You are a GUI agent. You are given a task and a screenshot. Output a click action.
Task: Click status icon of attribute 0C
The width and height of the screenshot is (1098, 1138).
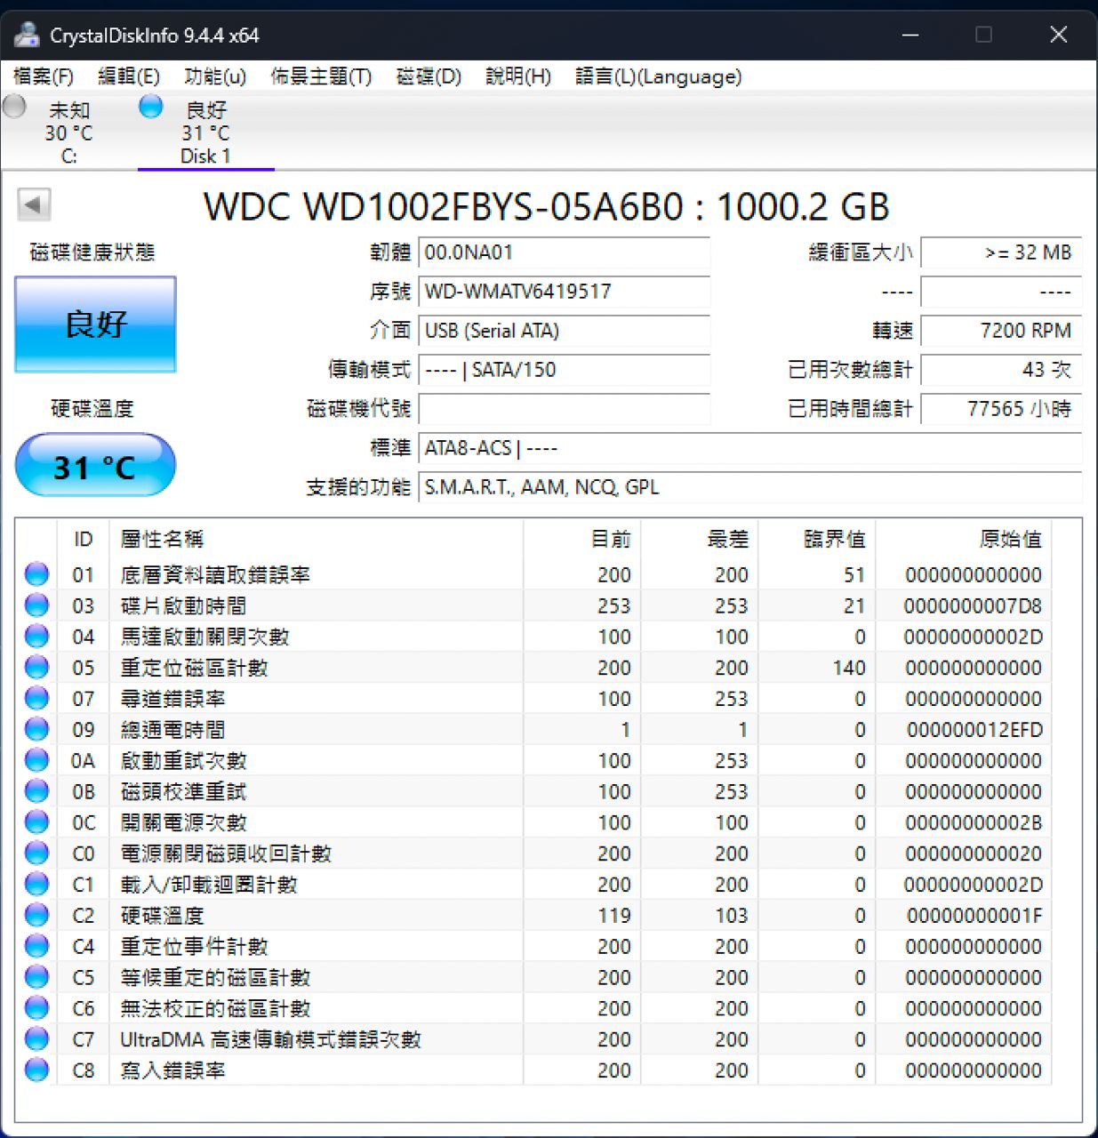coord(36,822)
